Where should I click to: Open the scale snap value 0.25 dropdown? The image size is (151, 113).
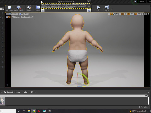point(139,14)
